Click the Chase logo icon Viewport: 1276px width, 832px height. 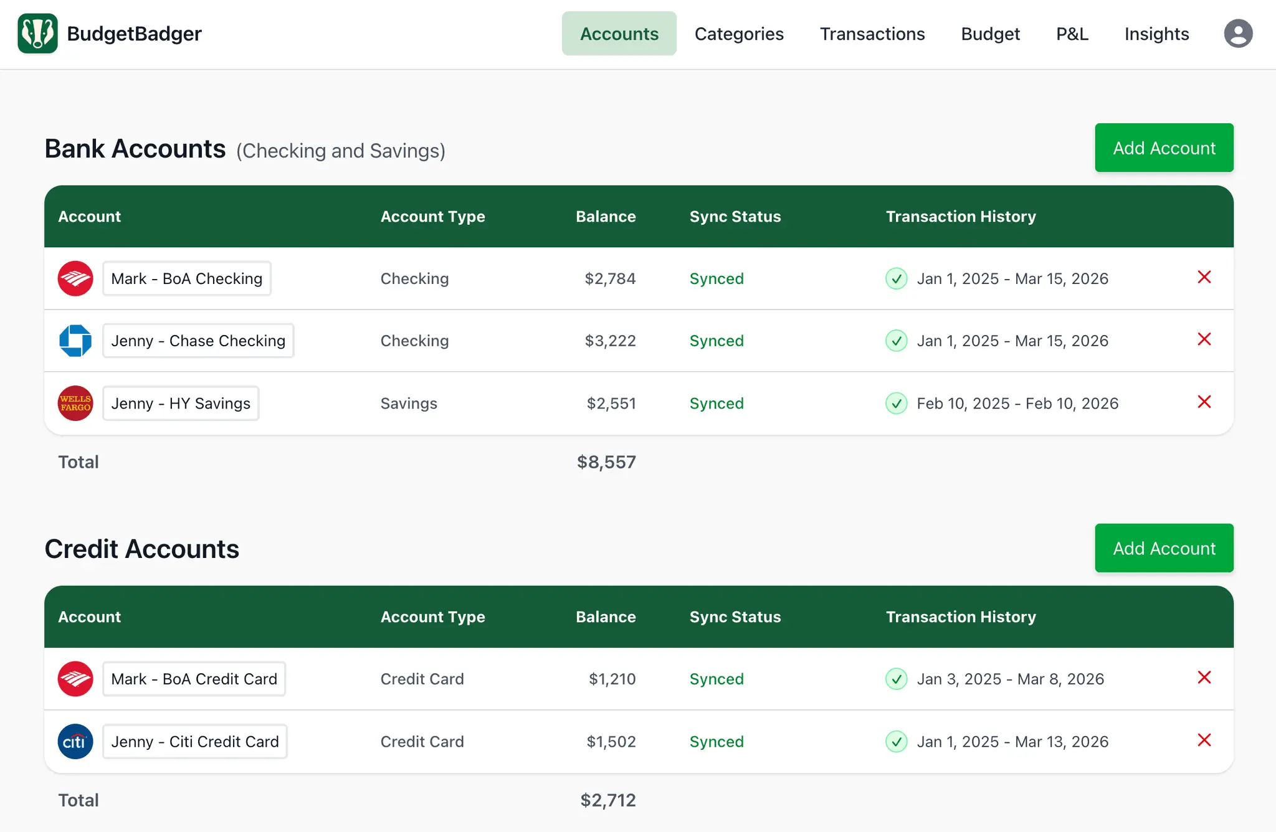click(75, 341)
